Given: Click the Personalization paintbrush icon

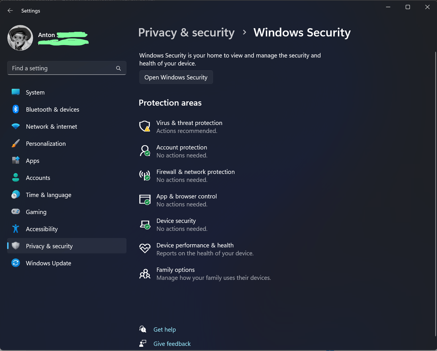Looking at the screenshot, I should click(x=16, y=143).
